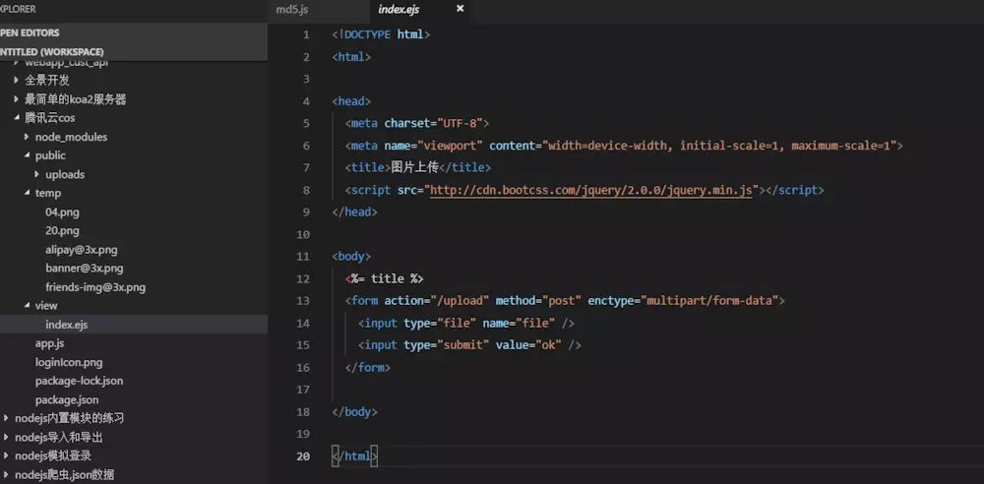Viewport: 984px width, 484px height.
Task: Click the "multipart/form-data" enctype value
Action: [x=709, y=301]
